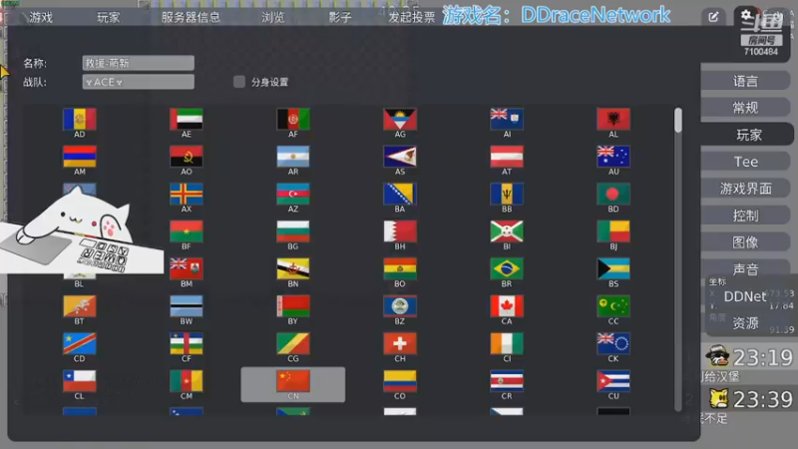Select the BA Bosnia flag
This screenshot has width=798, height=449.
400,195
